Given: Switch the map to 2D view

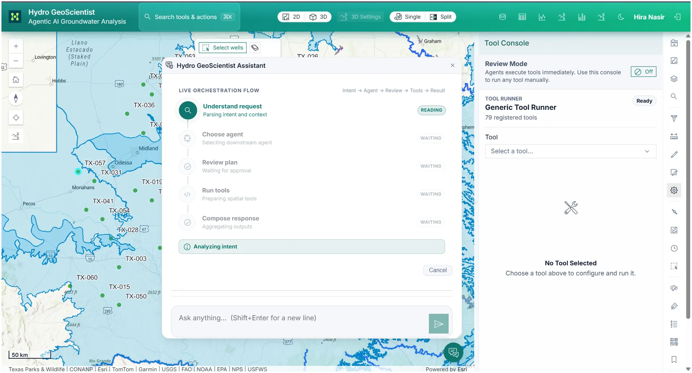Looking at the screenshot, I should tap(291, 17).
